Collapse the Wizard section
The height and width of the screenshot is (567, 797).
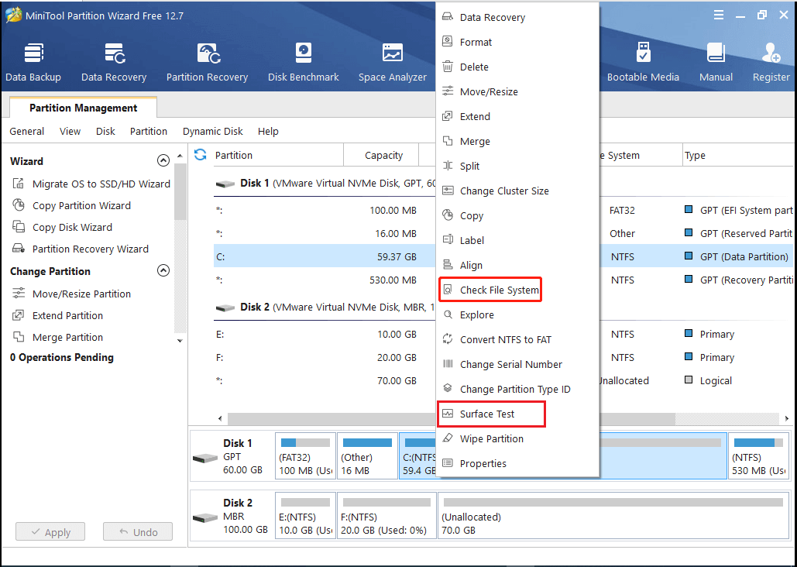pyautogui.click(x=163, y=161)
